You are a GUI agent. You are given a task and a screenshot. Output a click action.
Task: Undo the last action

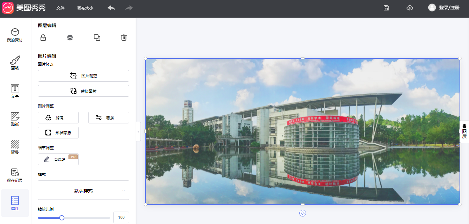(x=111, y=8)
